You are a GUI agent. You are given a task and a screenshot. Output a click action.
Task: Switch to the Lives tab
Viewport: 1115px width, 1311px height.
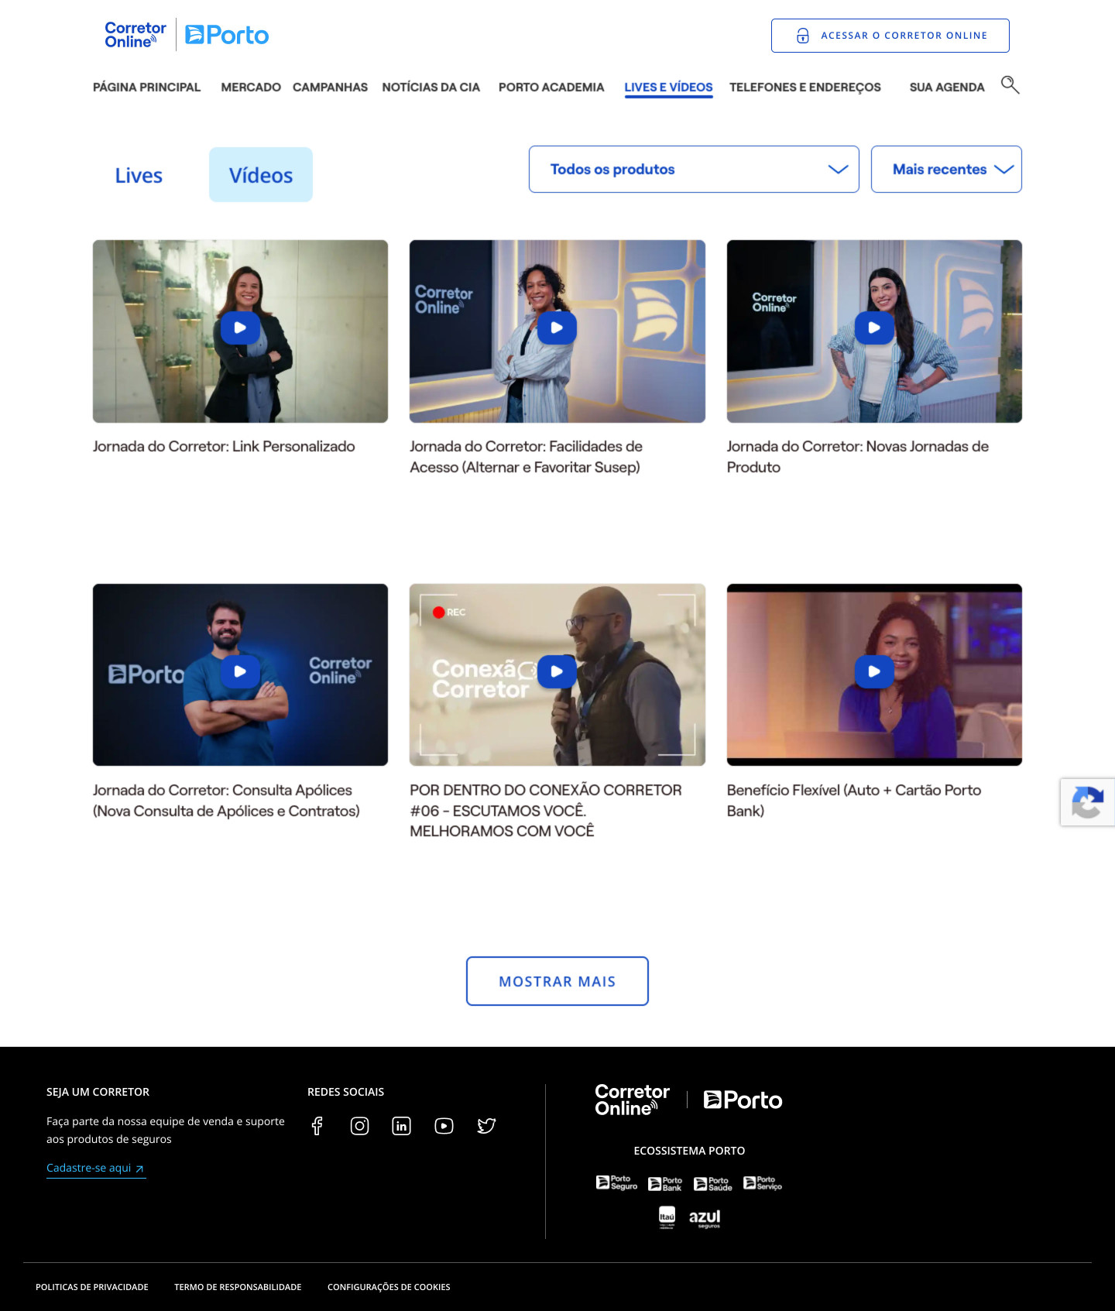(x=139, y=175)
